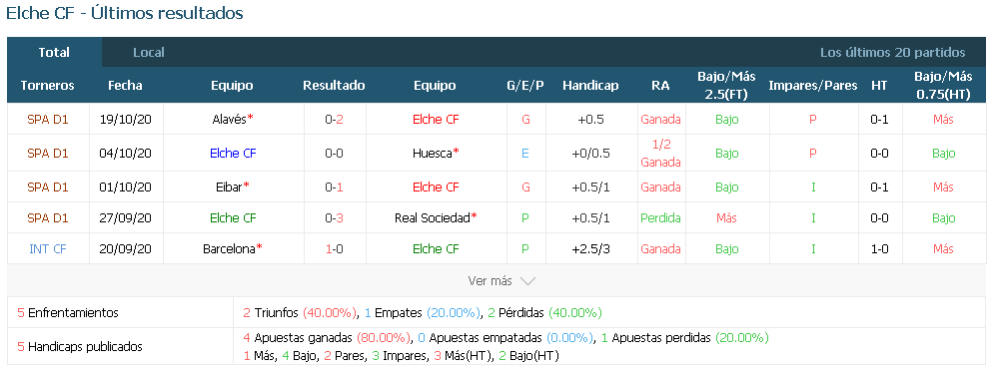Click the 1-0 result against Barcelona
The image size is (994, 374).
click(x=334, y=248)
